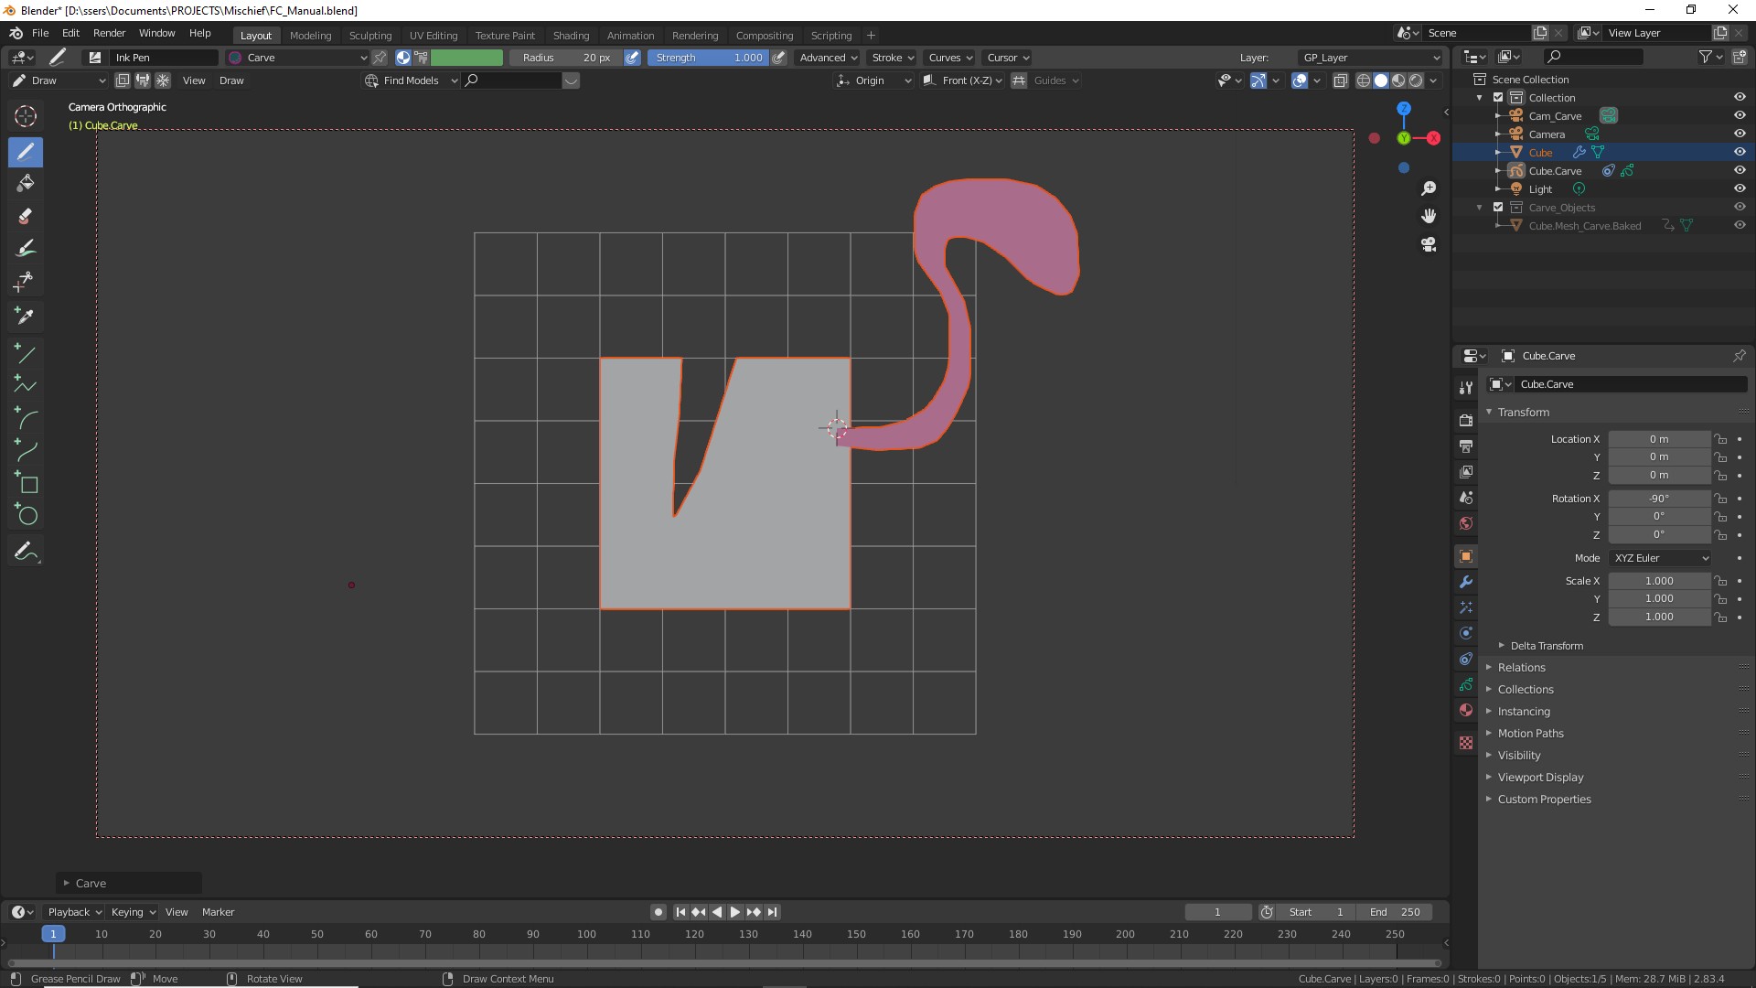The image size is (1756, 988).
Task: Open the Render menu
Action: (109, 33)
